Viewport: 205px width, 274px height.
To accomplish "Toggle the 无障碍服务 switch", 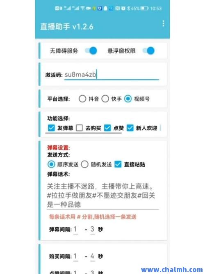I will (x=91, y=51).
